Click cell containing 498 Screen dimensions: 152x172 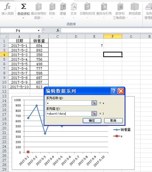pos(39,64)
